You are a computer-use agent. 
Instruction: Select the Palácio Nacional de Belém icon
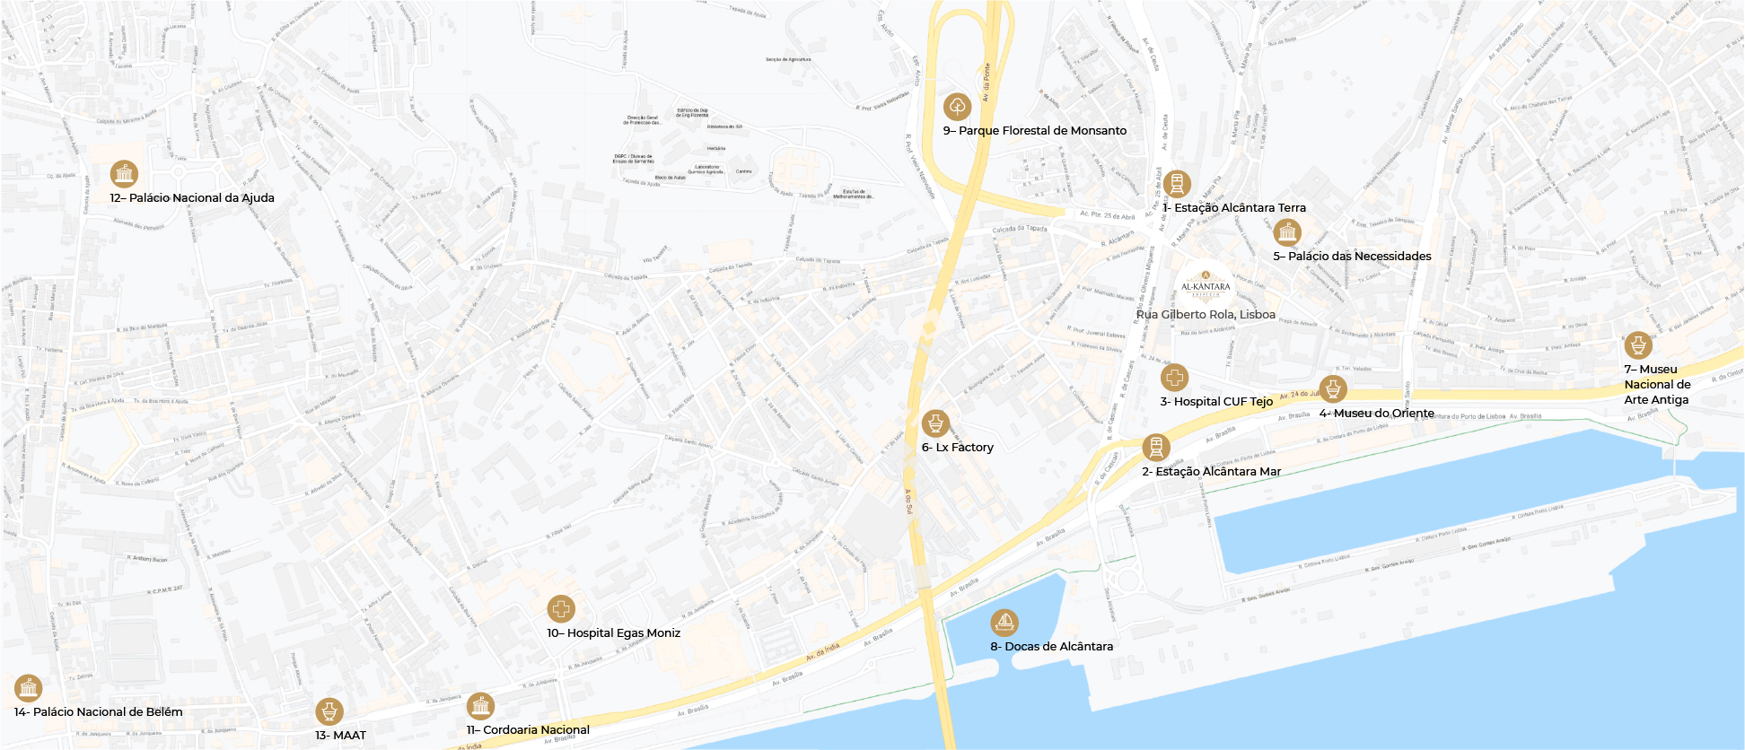29,688
